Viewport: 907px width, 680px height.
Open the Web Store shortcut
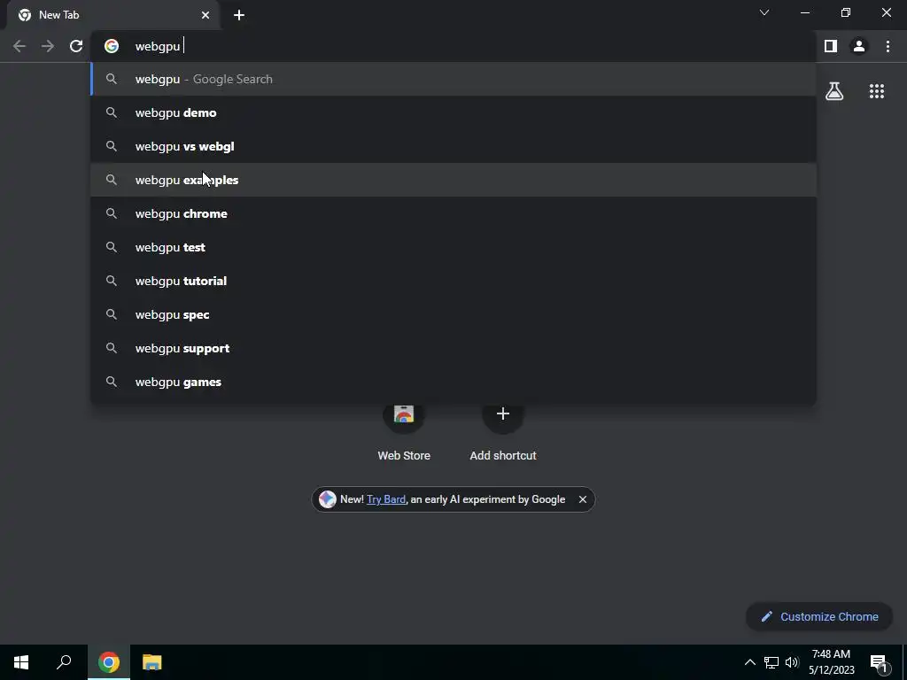404,431
